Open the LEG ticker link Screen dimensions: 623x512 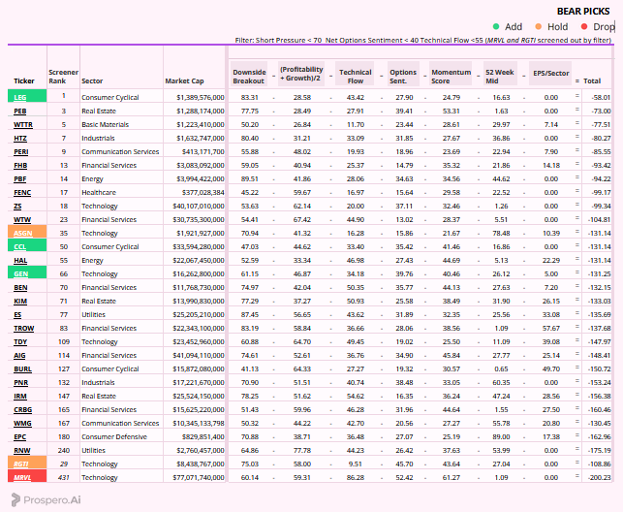(x=20, y=97)
